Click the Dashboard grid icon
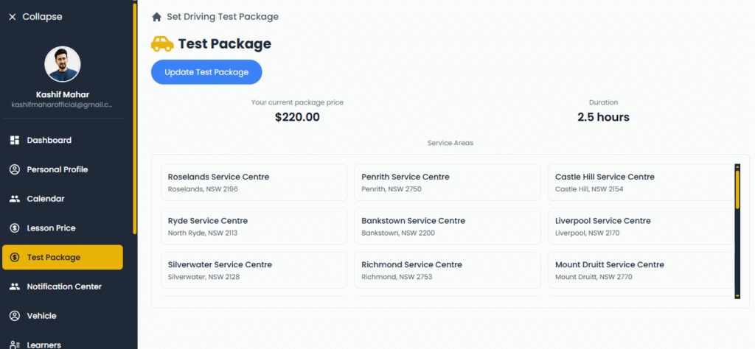This screenshot has height=349, width=755. pos(14,140)
